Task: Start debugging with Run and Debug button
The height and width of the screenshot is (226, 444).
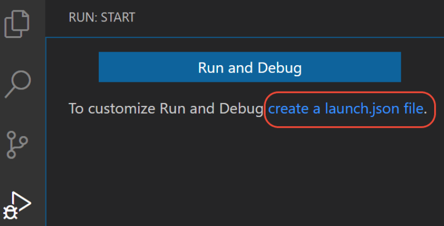Action: click(x=250, y=67)
